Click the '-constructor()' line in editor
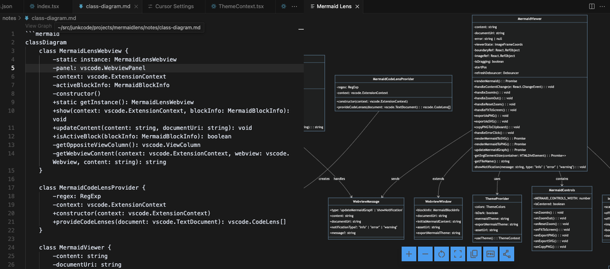The width and height of the screenshot is (610, 269). [77, 93]
